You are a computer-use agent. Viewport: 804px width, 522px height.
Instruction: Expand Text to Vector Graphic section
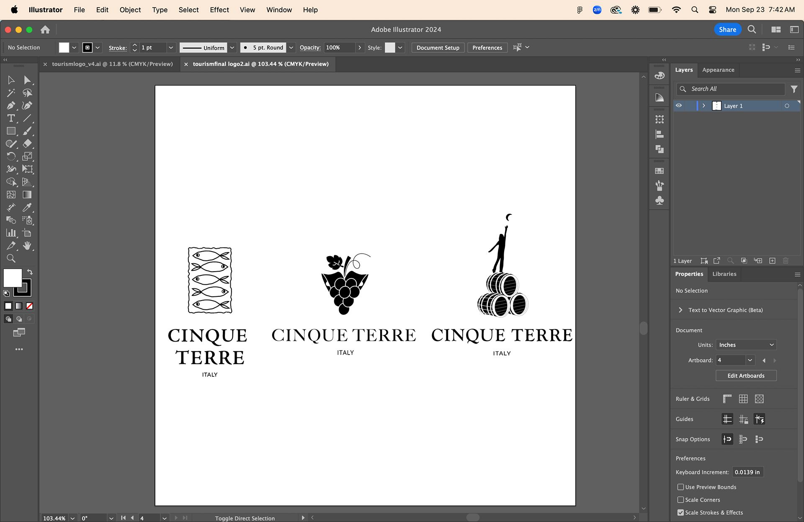click(680, 310)
